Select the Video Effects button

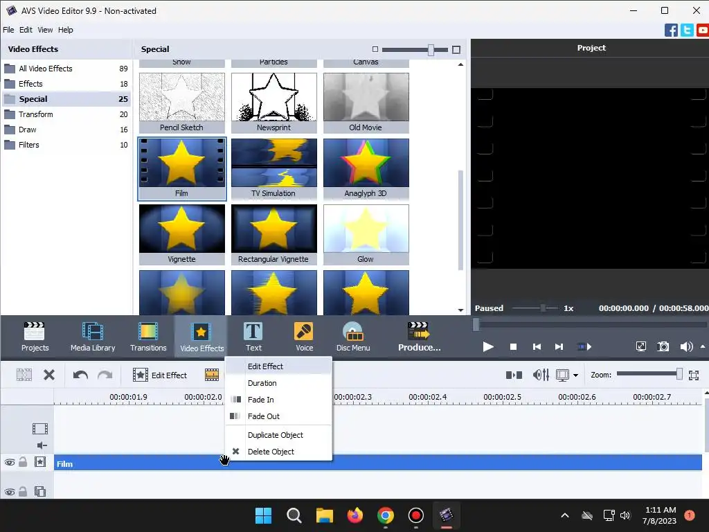(x=201, y=337)
